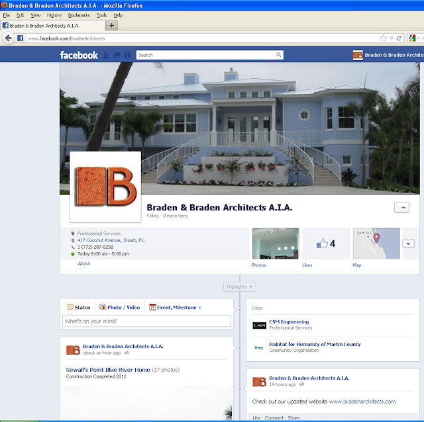The height and width of the screenshot is (422, 424).
Task: Open the Tools menu
Action: [101, 15]
